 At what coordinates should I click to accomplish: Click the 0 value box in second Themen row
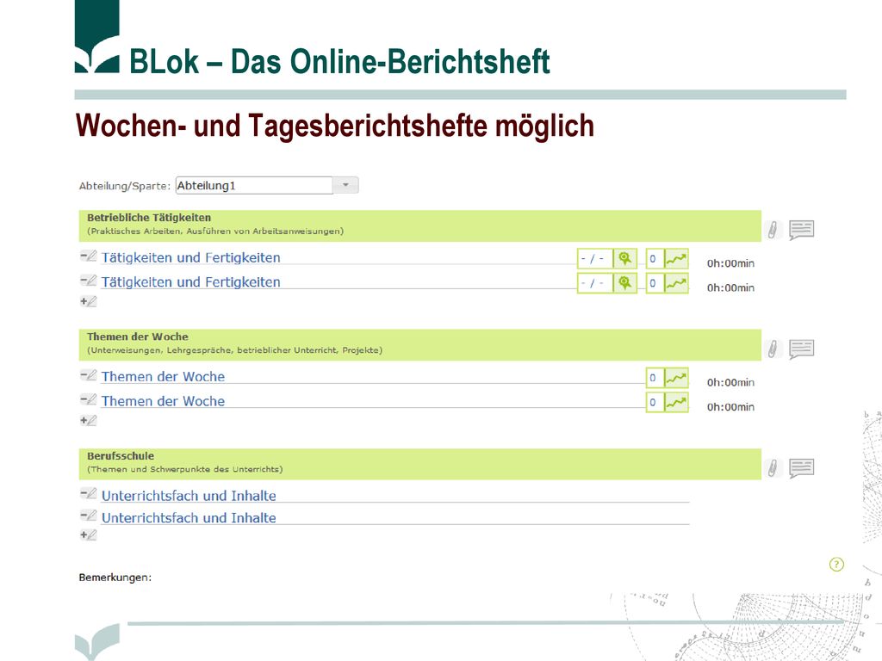point(655,403)
